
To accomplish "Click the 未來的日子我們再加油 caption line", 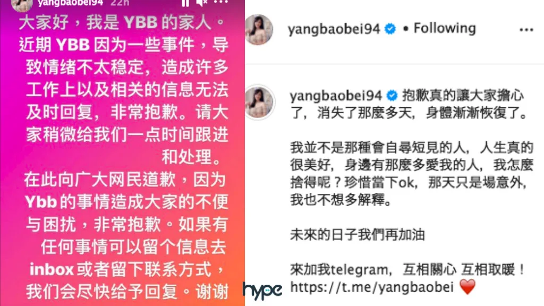I will (x=358, y=235).
